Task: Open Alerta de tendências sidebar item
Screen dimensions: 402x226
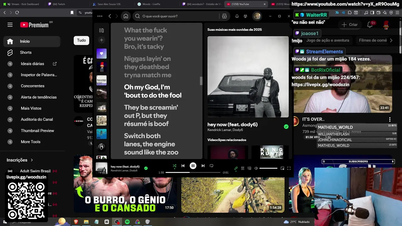Action: (x=32, y=97)
